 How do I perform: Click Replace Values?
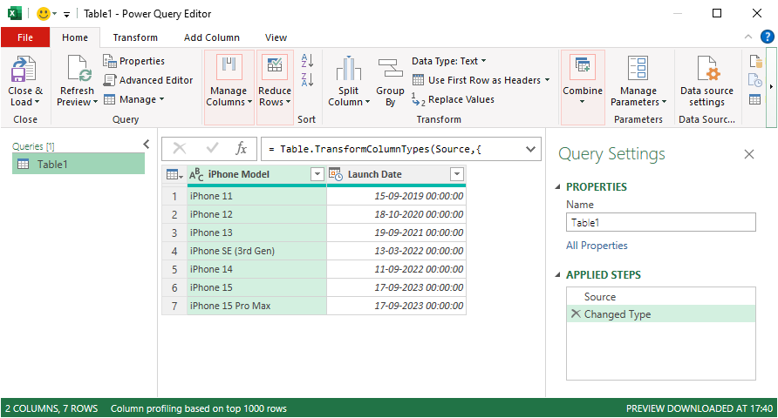tap(453, 99)
